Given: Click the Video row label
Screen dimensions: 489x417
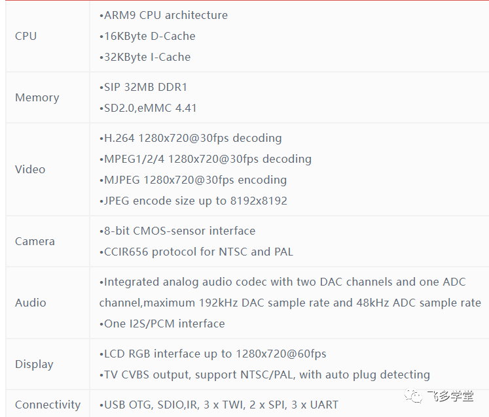Looking at the screenshot, I should click(30, 169).
